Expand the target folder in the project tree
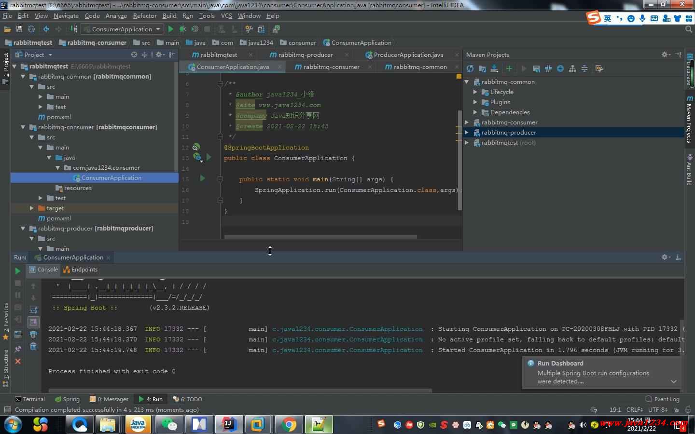695x434 pixels. pos(32,208)
